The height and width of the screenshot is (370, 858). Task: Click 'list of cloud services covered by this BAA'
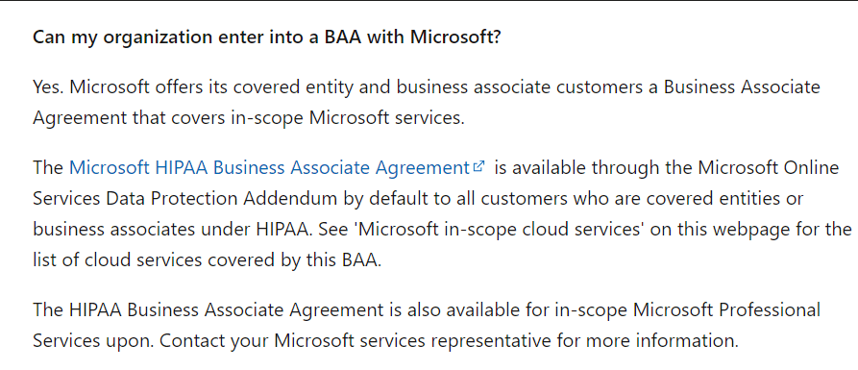coord(207,260)
